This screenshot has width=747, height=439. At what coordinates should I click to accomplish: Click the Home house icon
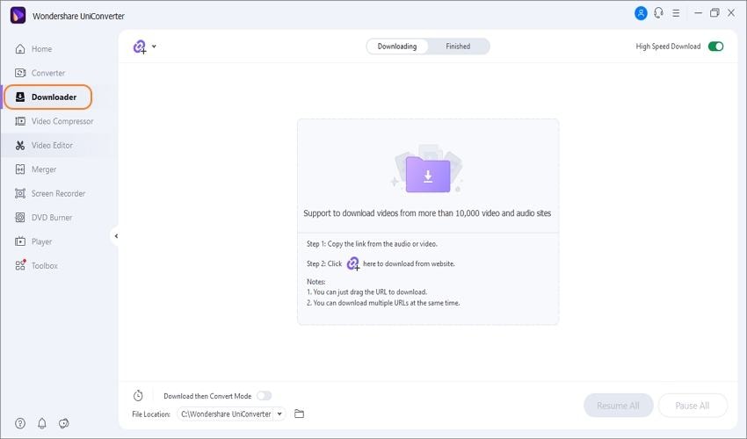pos(20,49)
